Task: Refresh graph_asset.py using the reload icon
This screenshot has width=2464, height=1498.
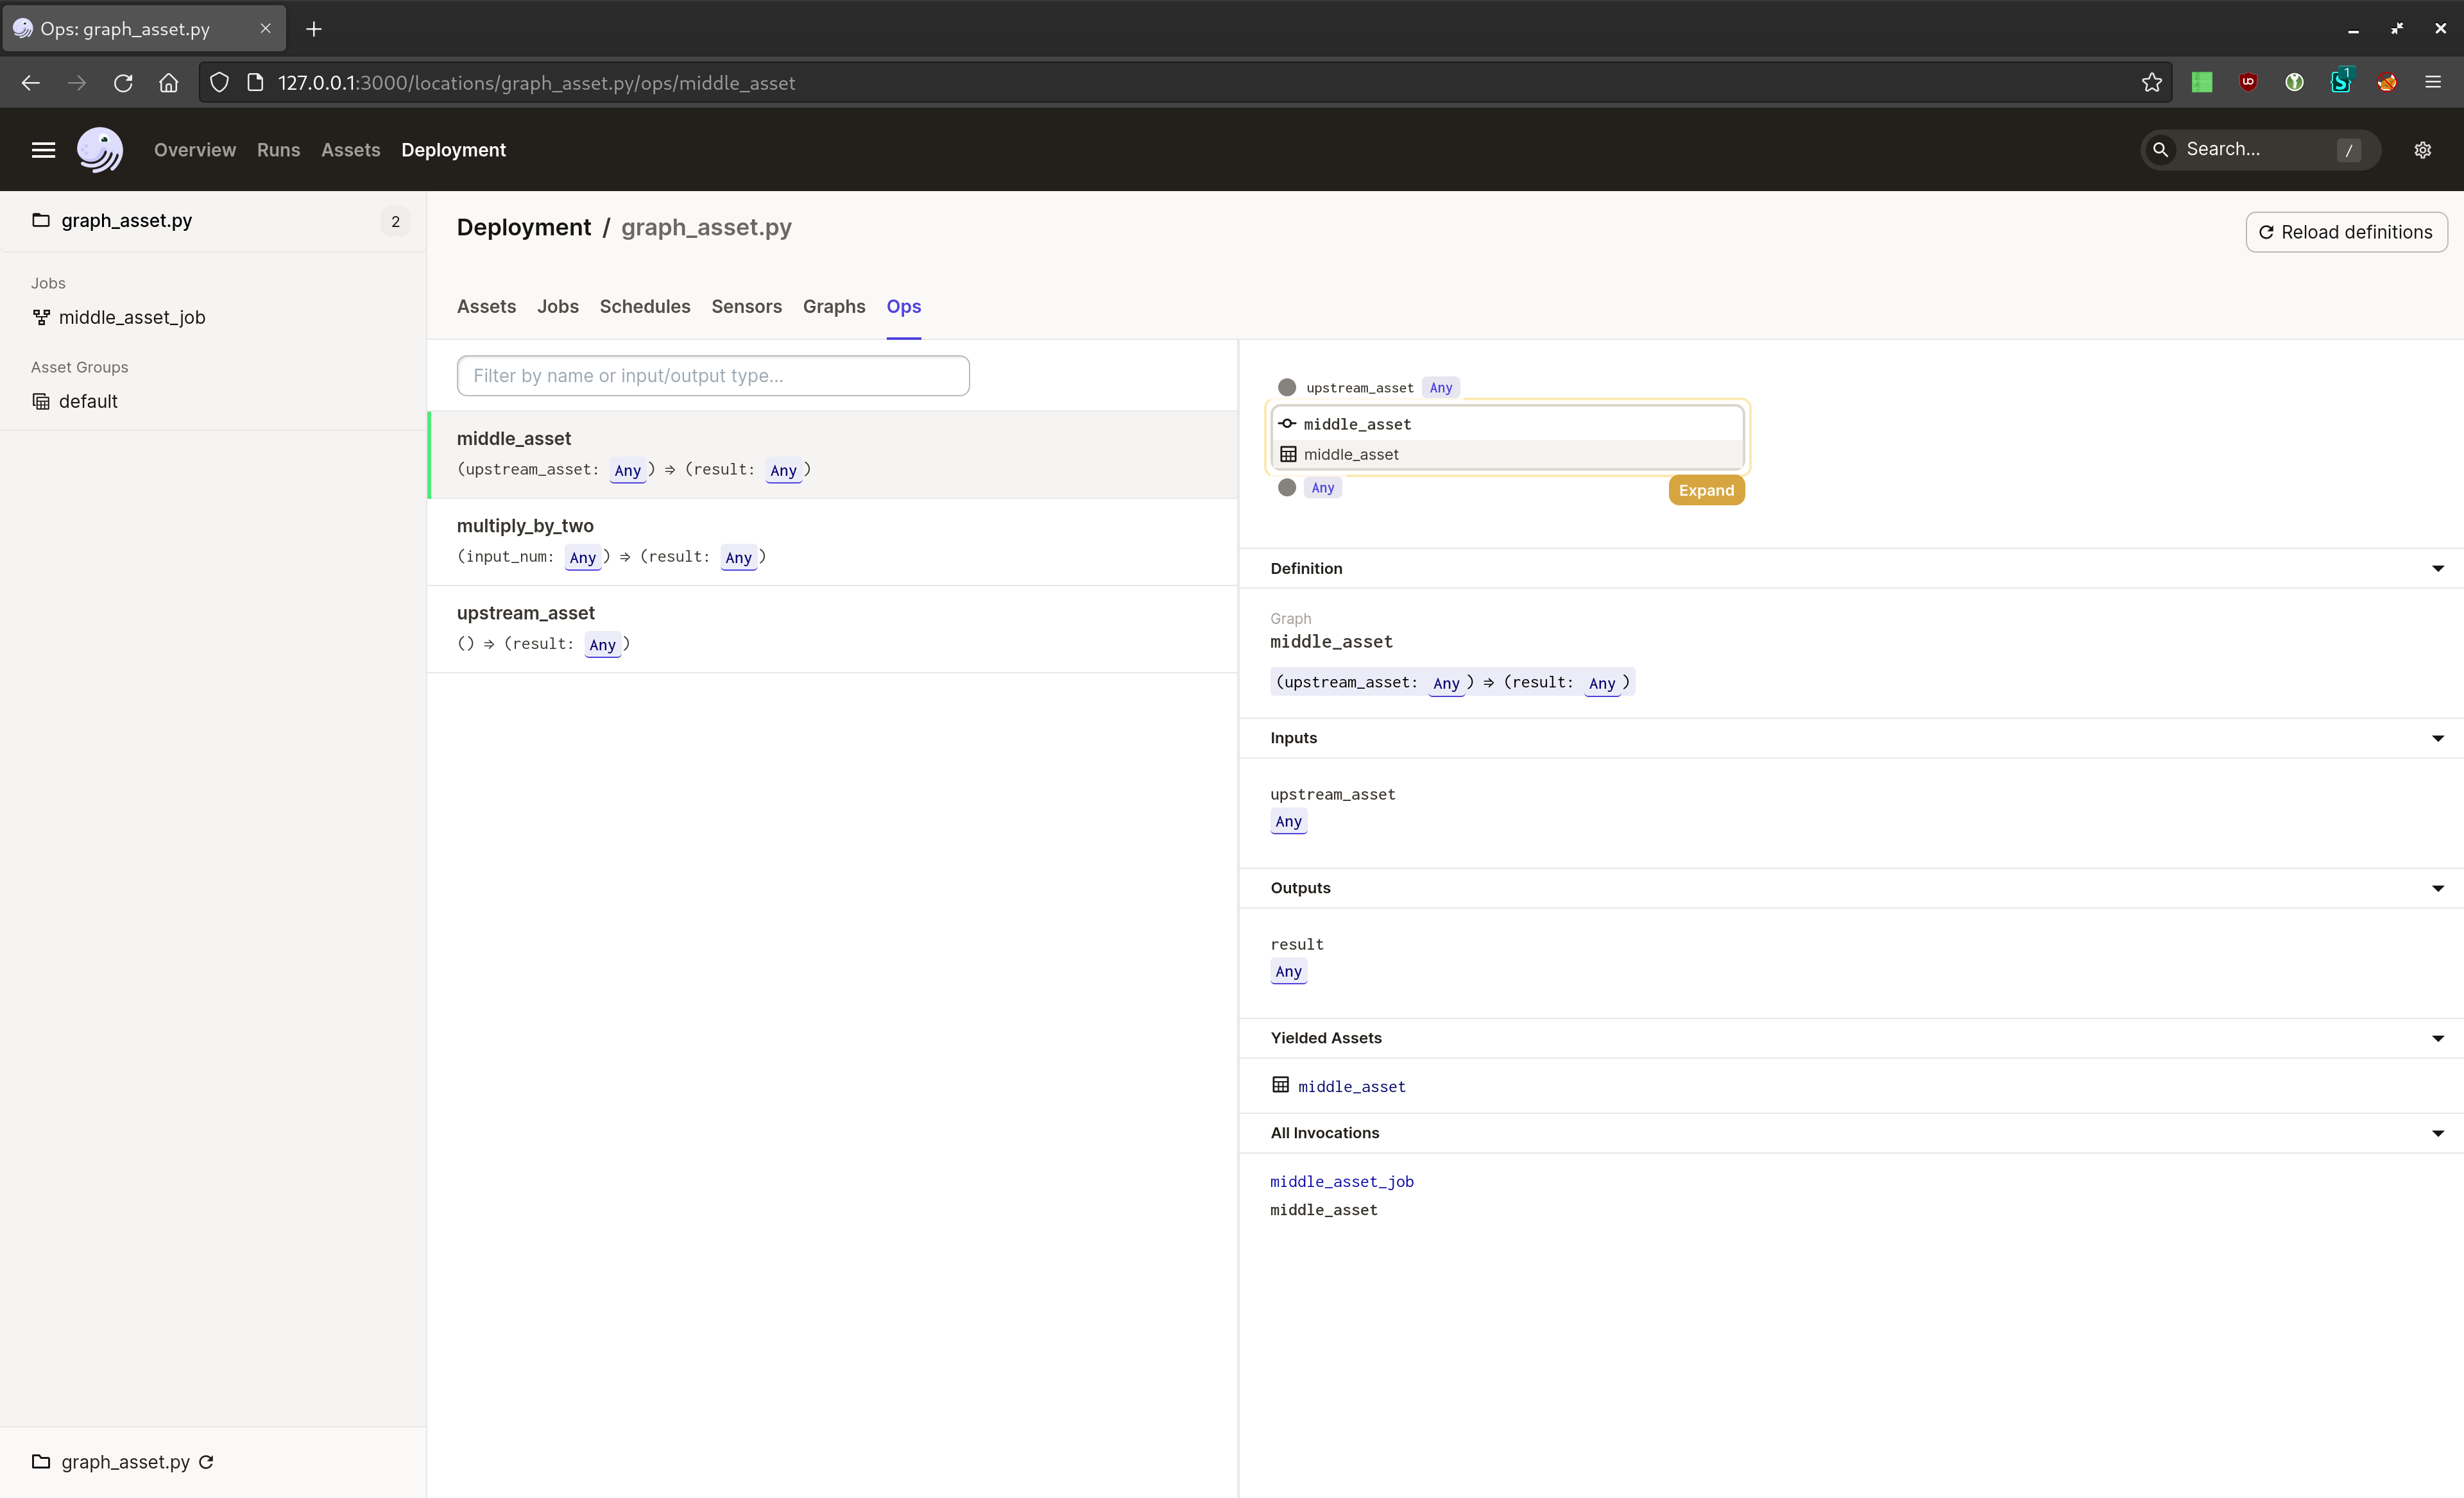Action: 206,1462
